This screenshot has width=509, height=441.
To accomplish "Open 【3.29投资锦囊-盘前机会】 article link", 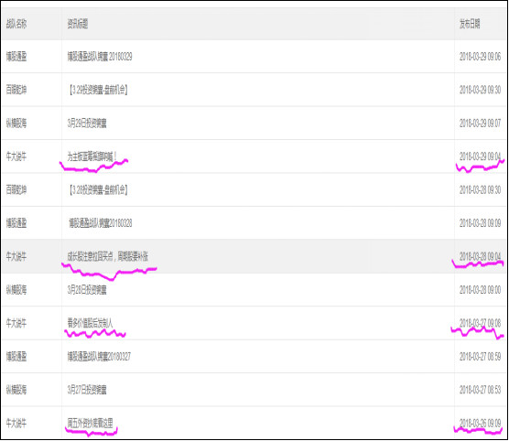I will (98, 90).
